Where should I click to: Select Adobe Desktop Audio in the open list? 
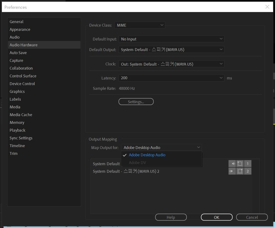pyautogui.click(x=147, y=155)
